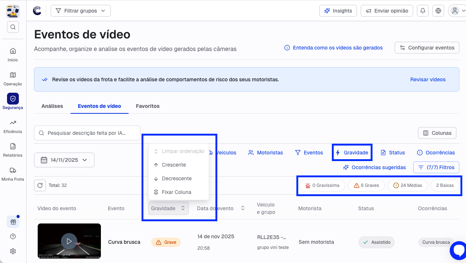Expand the Filtrar grupos dropdown
The height and width of the screenshot is (263, 466).
(81, 11)
